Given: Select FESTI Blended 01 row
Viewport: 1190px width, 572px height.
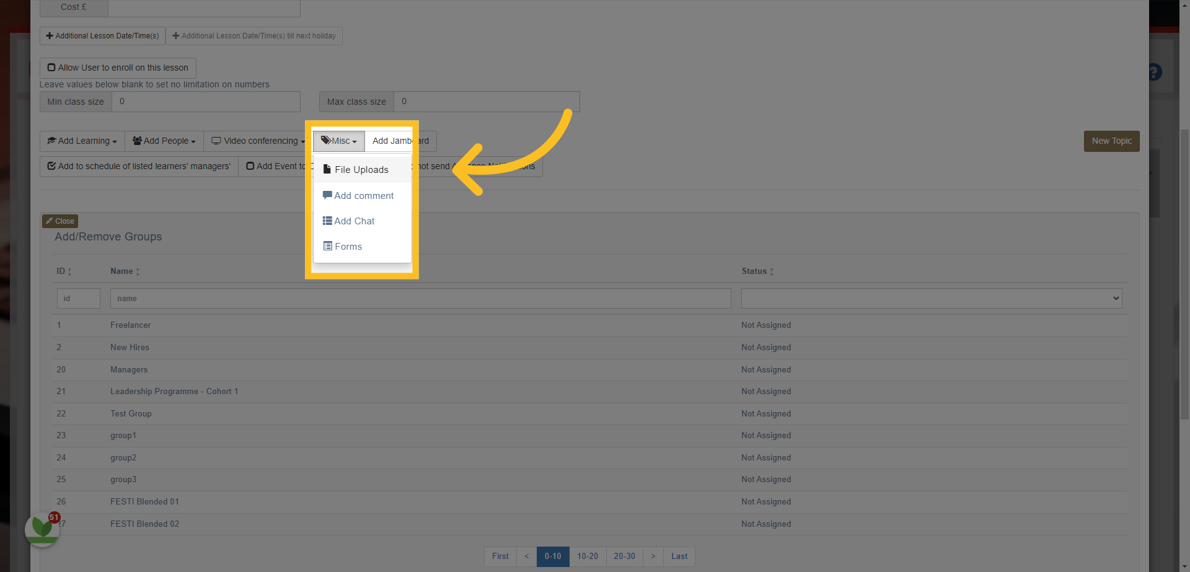Looking at the screenshot, I should pyautogui.click(x=589, y=502).
